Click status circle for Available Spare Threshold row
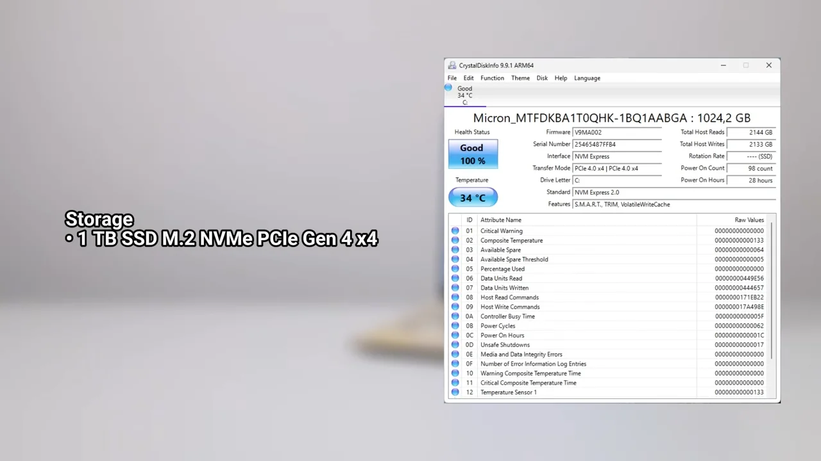The width and height of the screenshot is (821, 461). [455, 259]
